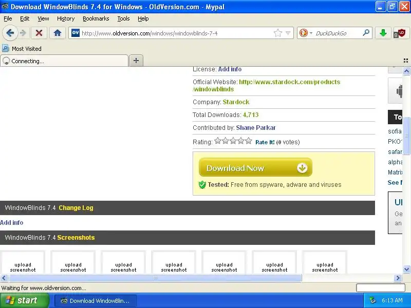Open the Tools menu
The width and height of the screenshot is (411, 308).
[123, 18]
